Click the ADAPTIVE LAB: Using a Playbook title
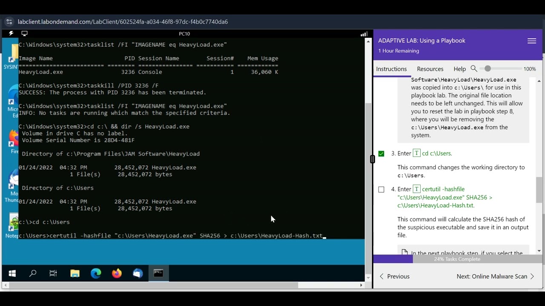 [x=422, y=40]
